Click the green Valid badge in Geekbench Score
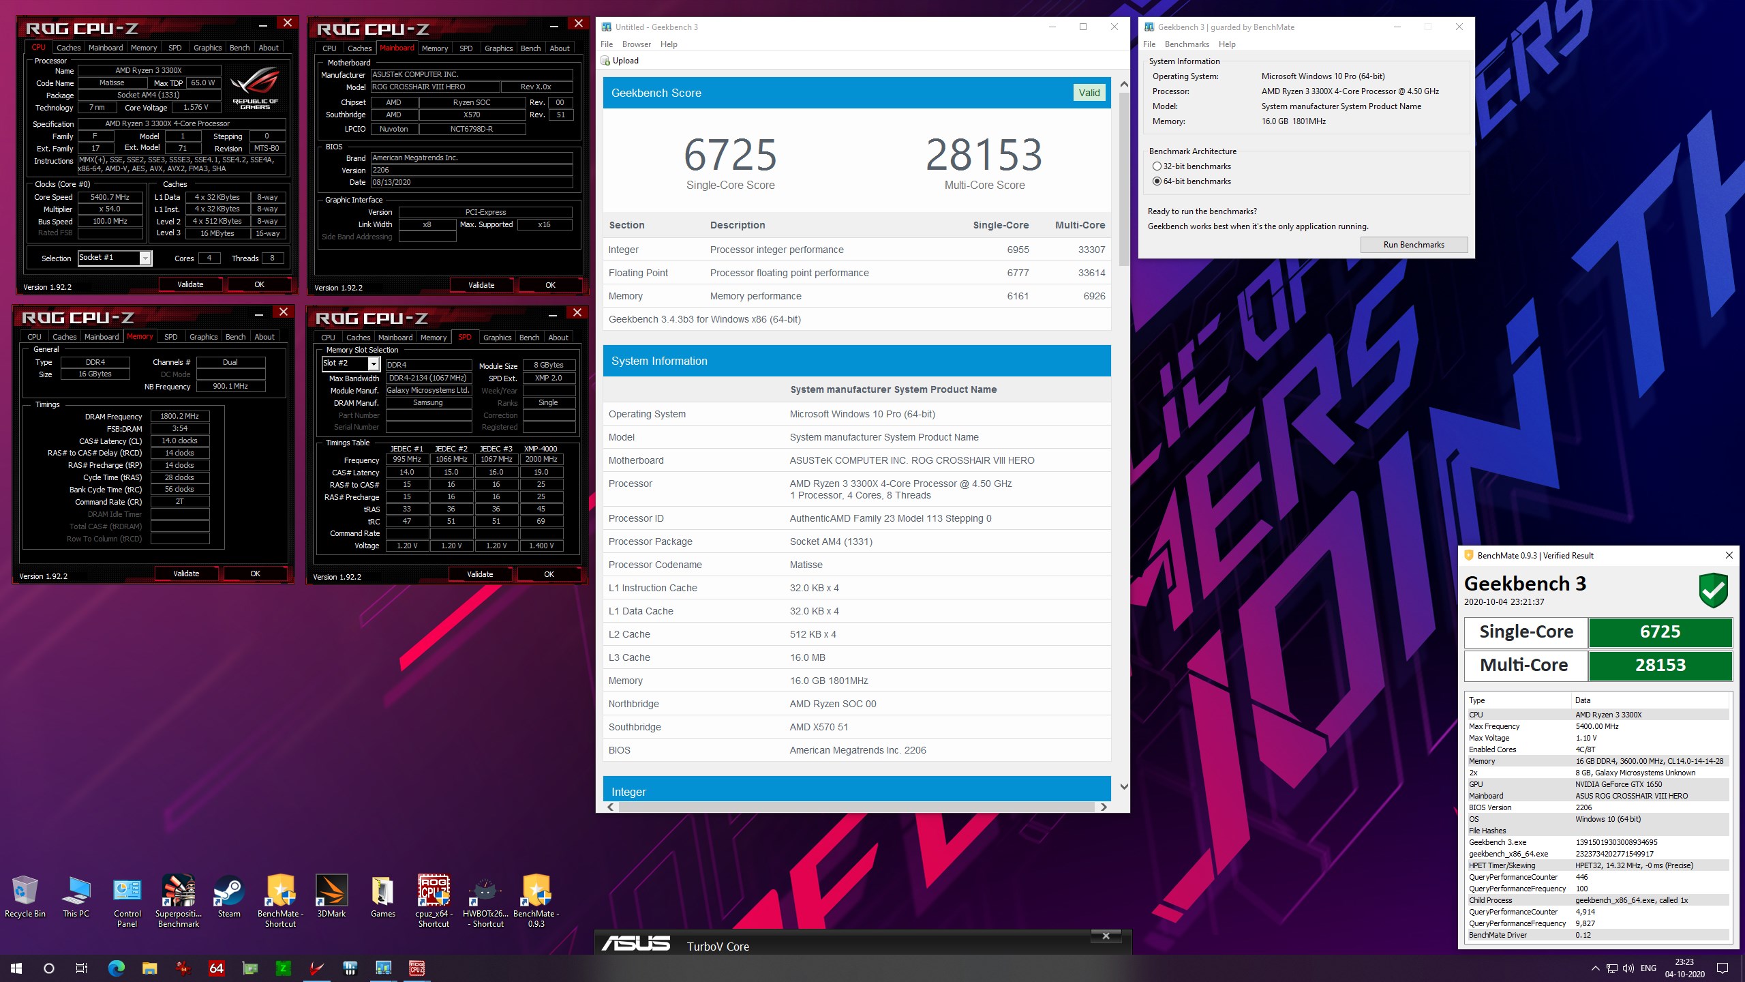This screenshot has height=982, width=1745. pos(1089,93)
